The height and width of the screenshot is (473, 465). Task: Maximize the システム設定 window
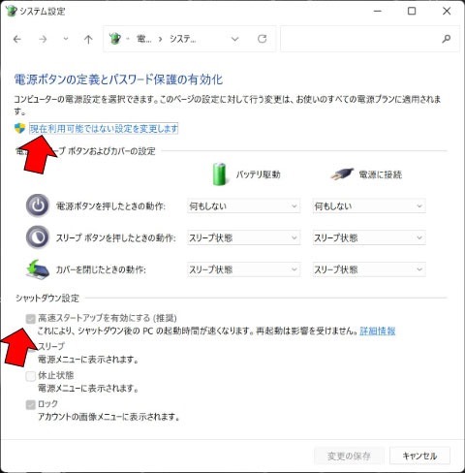(412, 11)
